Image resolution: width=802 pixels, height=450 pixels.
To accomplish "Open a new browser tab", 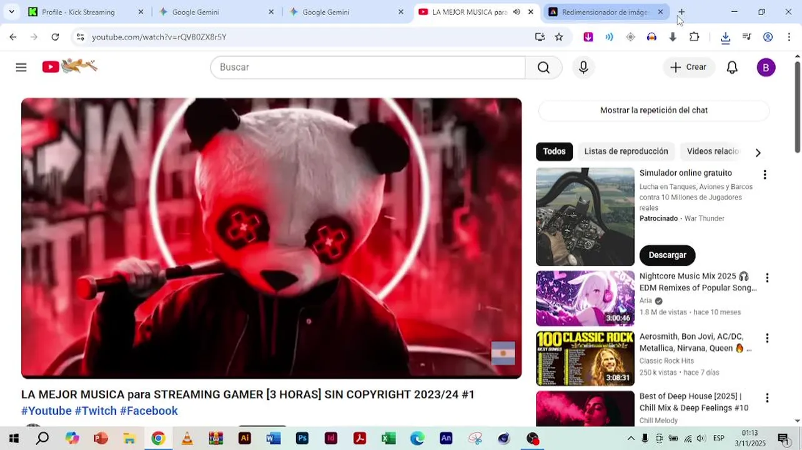I will [681, 12].
